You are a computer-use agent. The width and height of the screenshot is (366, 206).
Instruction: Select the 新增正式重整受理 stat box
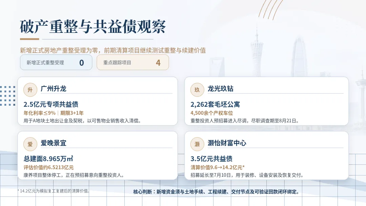tap(56, 63)
